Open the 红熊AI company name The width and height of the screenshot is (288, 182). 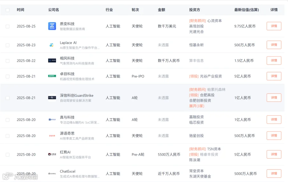point(65,152)
